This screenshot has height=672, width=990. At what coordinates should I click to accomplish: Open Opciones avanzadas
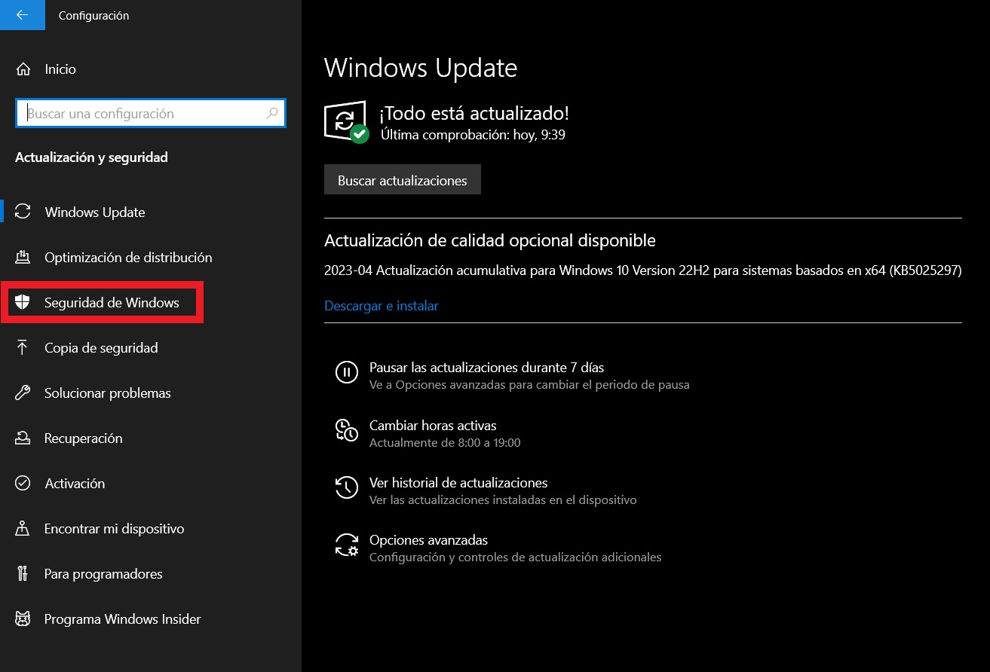point(428,540)
